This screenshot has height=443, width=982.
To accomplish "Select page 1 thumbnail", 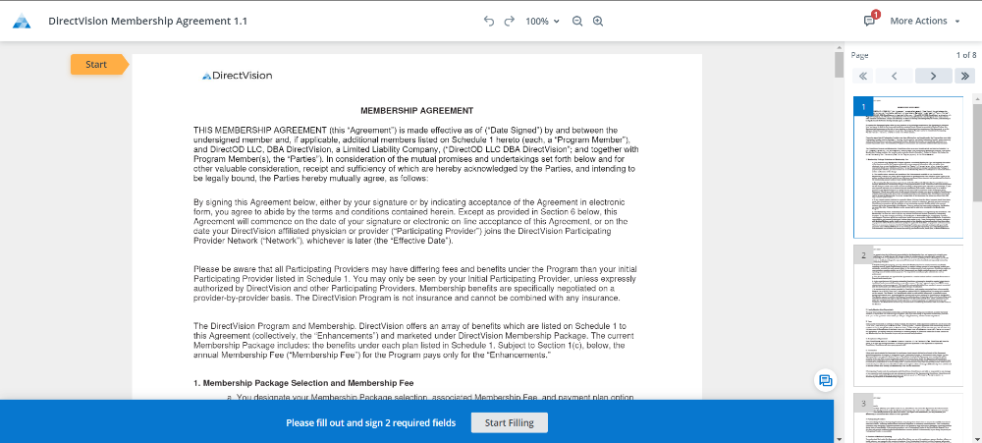I will pyautogui.click(x=907, y=167).
